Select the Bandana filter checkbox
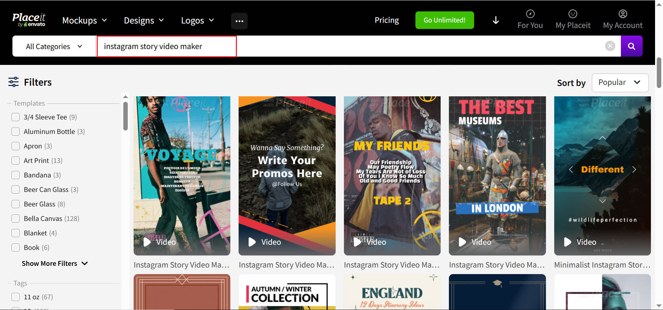The image size is (663, 310). (16, 175)
